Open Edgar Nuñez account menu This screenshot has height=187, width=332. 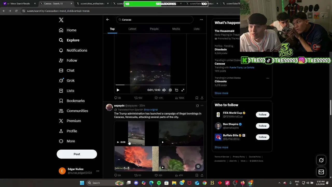tap(79, 171)
